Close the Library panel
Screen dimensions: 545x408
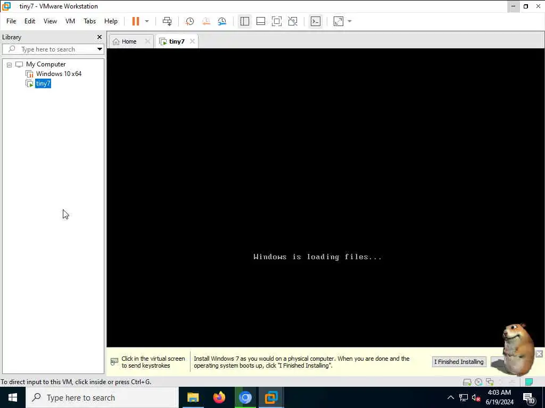click(100, 37)
